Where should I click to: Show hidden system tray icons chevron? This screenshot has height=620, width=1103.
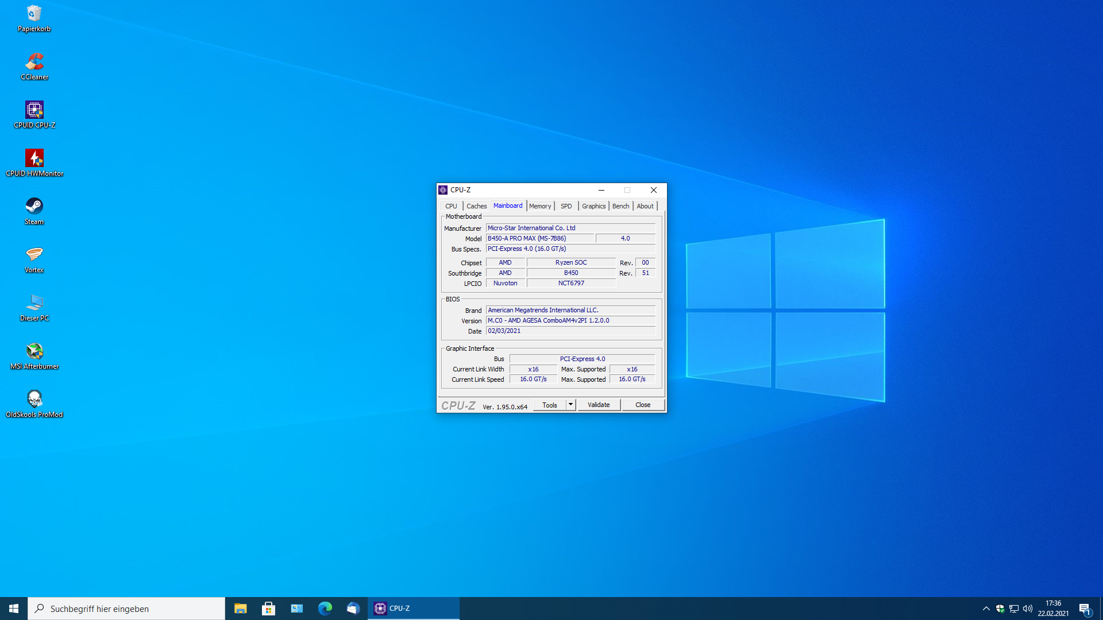point(986,609)
